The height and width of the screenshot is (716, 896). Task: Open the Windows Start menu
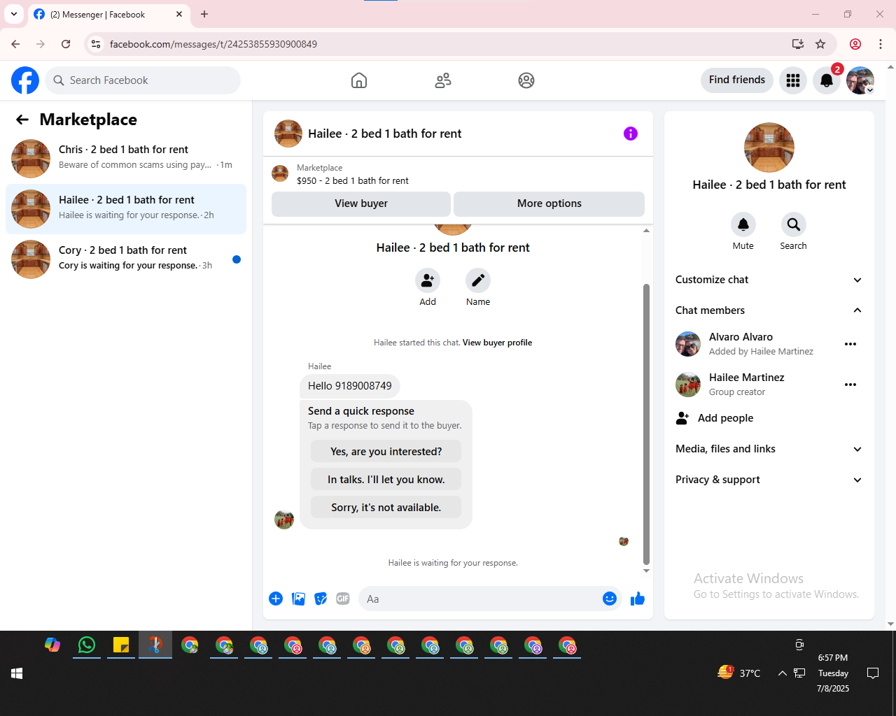(17, 673)
